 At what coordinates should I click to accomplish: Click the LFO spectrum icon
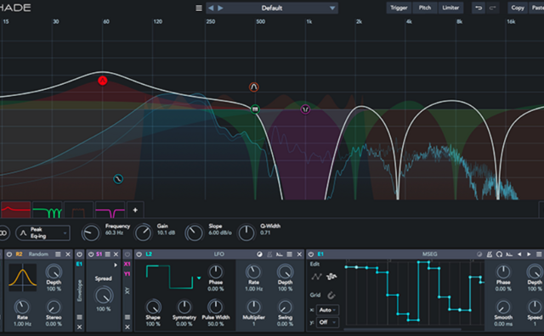click(x=280, y=255)
